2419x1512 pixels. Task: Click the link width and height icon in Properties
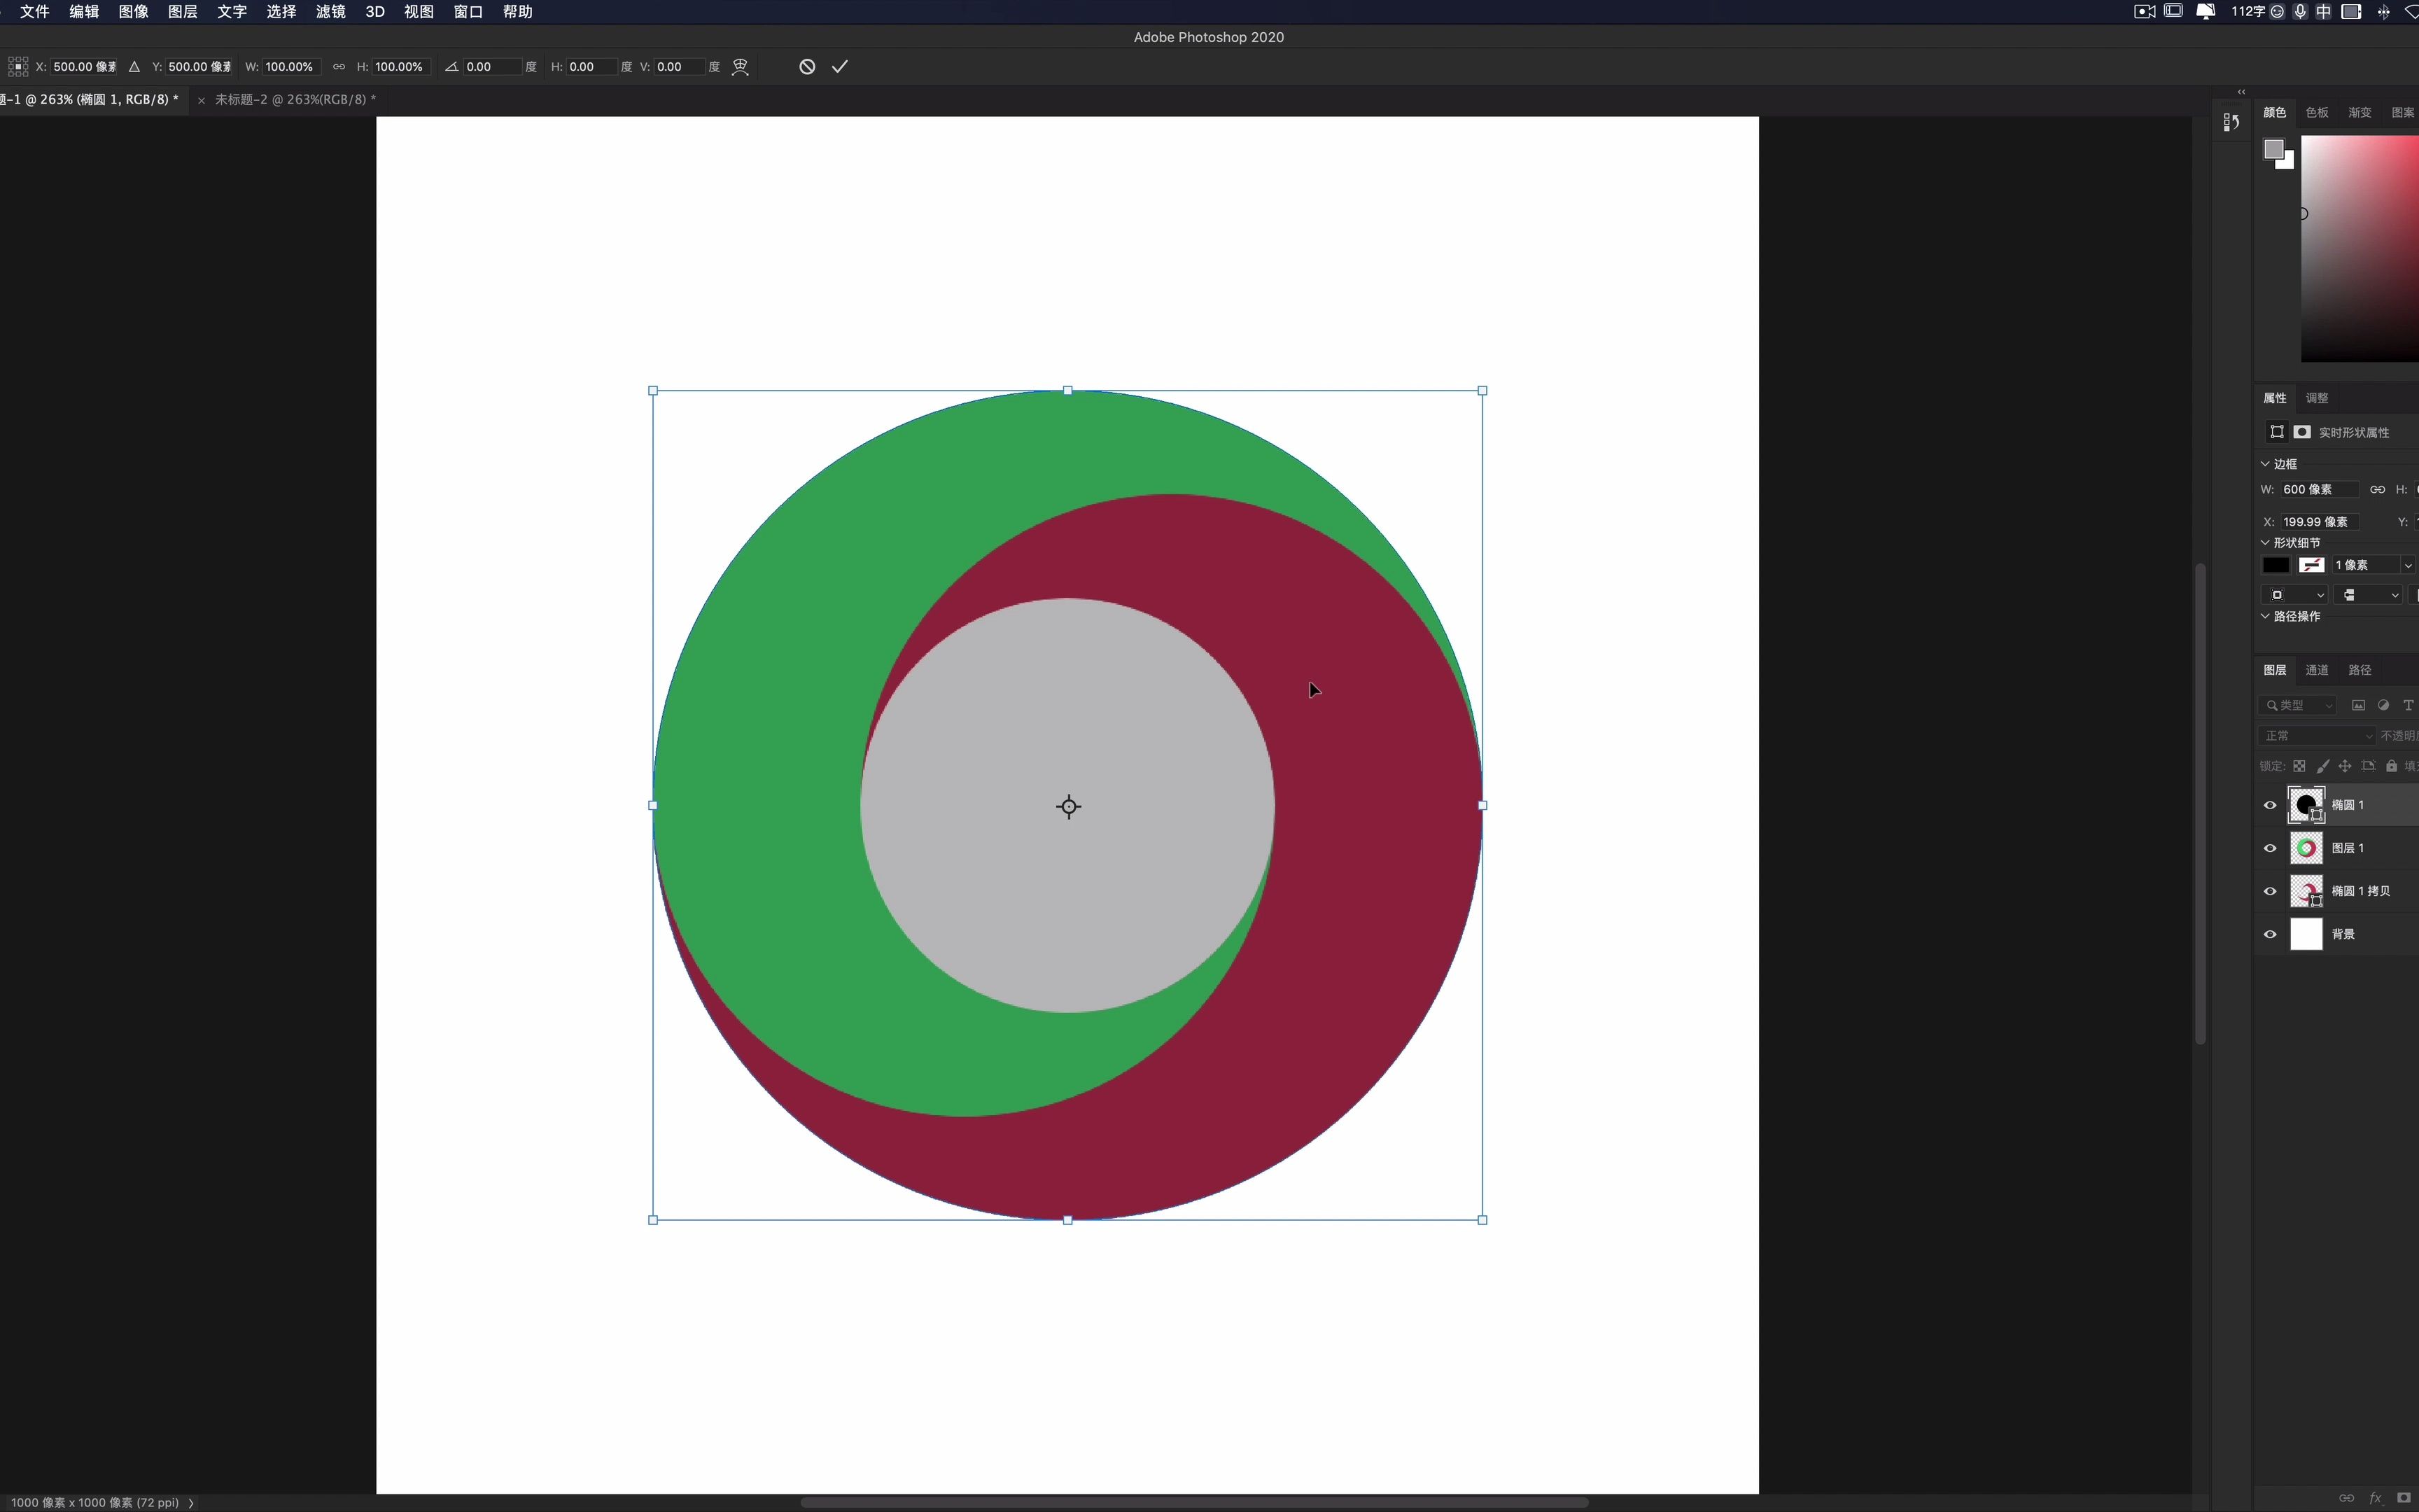[x=2377, y=489]
